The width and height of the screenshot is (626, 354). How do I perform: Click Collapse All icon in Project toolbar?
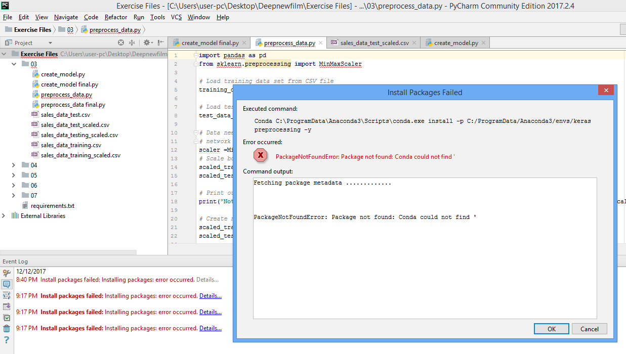click(132, 43)
